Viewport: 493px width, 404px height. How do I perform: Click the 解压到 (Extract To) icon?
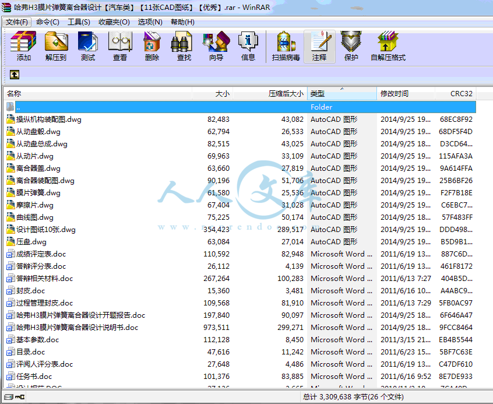tap(56, 46)
